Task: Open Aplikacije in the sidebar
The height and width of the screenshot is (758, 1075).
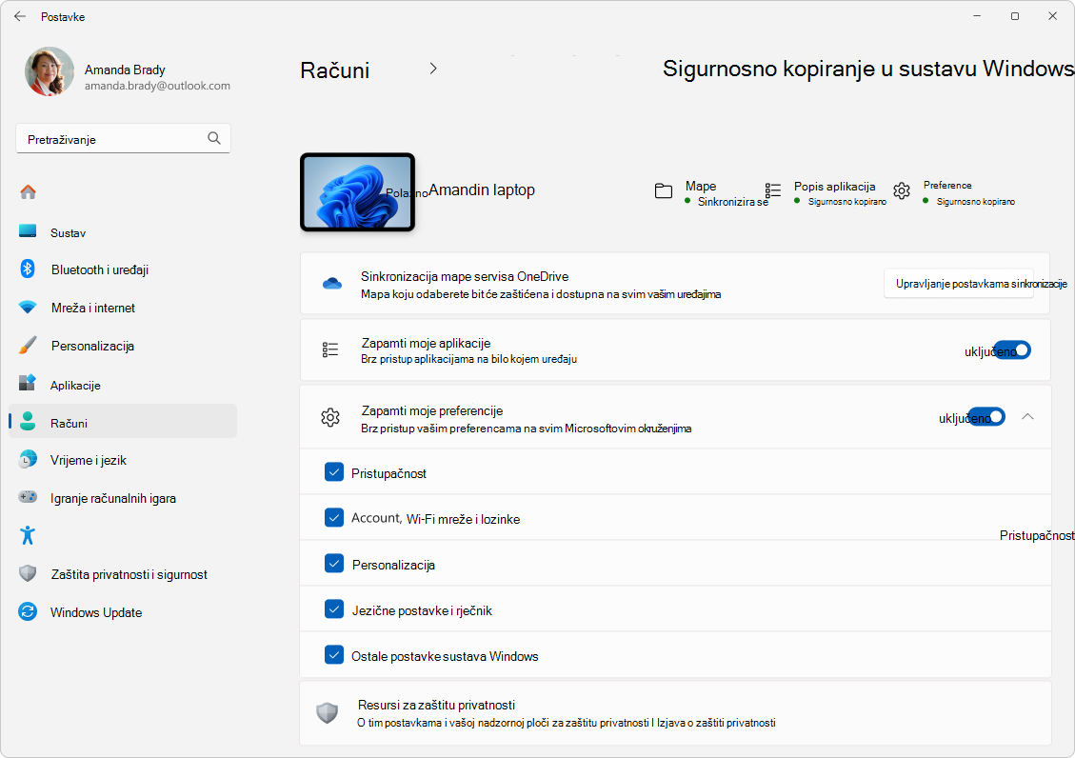Action: pyautogui.click(x=123, y=385)
